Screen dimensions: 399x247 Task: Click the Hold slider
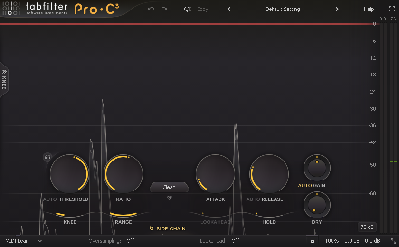point(269,214)
